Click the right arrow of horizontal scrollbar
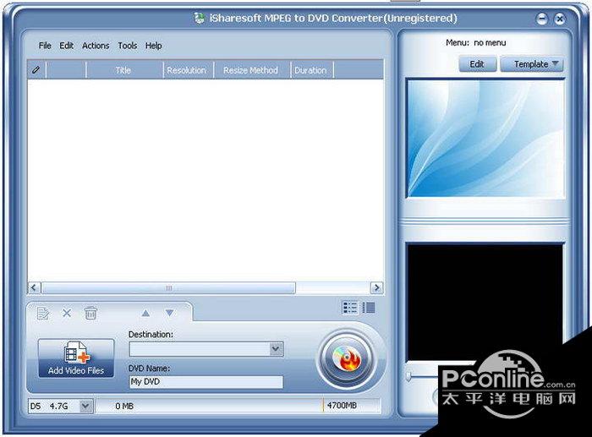The image size is (592, 437). [x=376, y=288]
